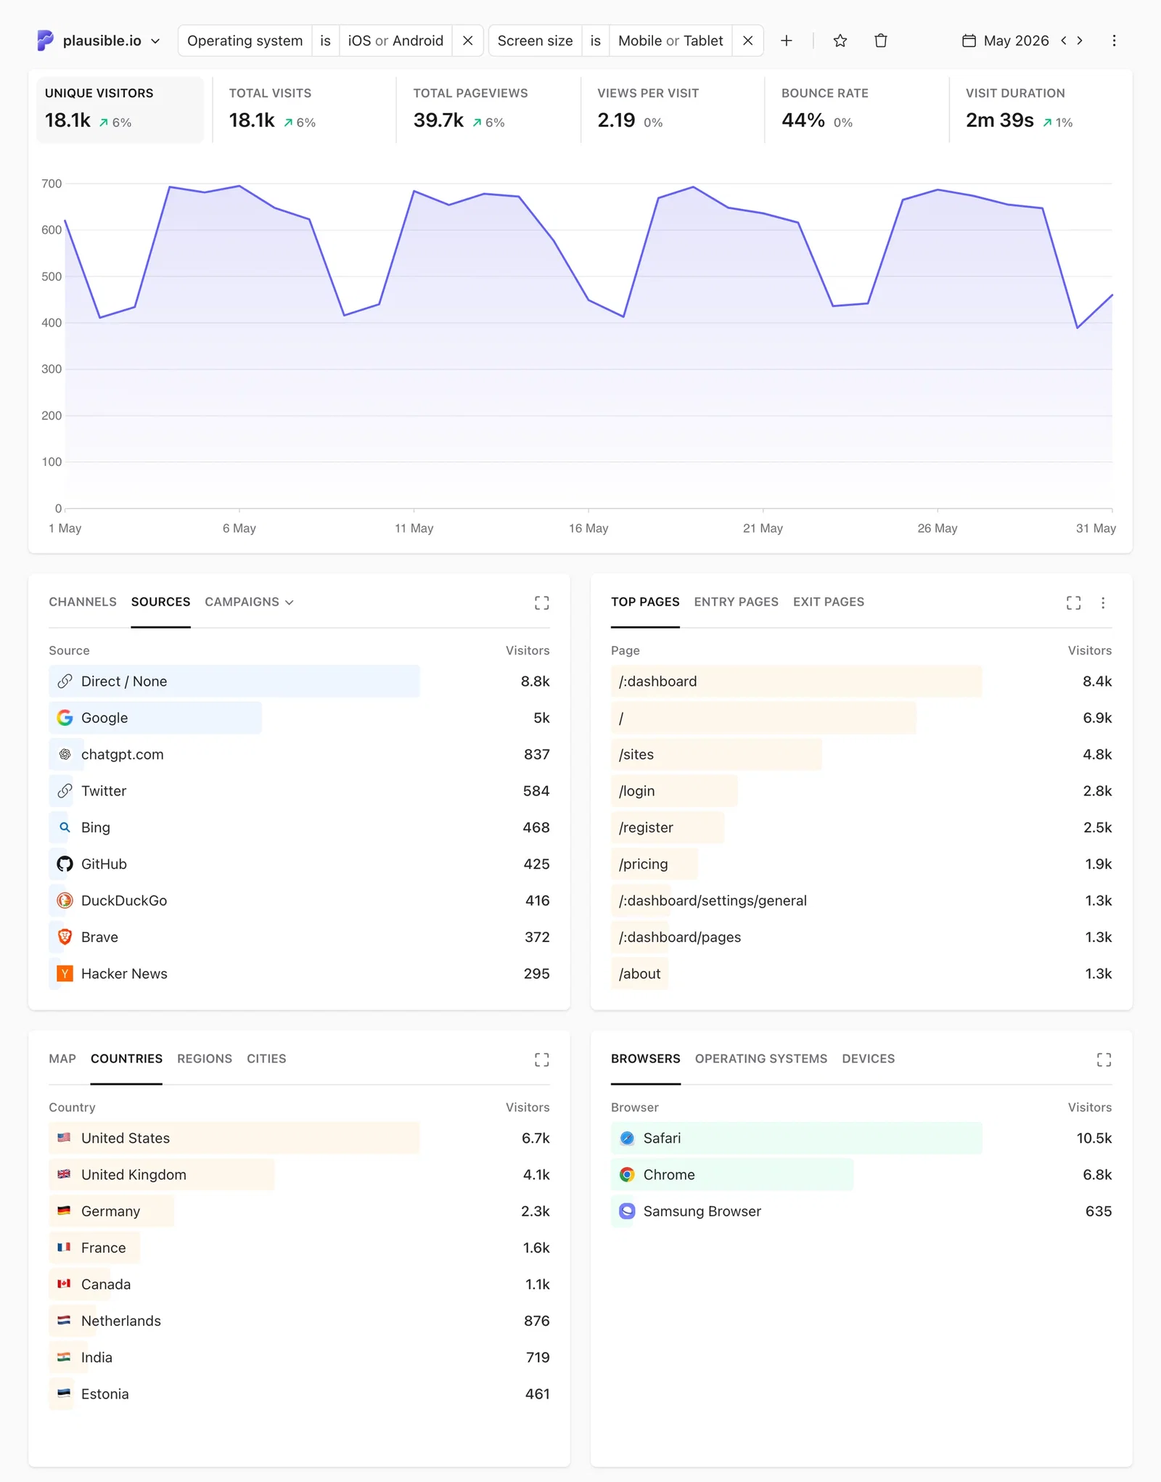
Task: Filter by Direct / None source
Action: (x=299, y=681)
